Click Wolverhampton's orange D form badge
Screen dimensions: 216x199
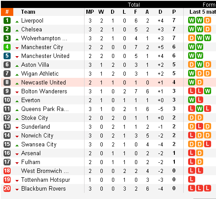(x=192, y=38)
